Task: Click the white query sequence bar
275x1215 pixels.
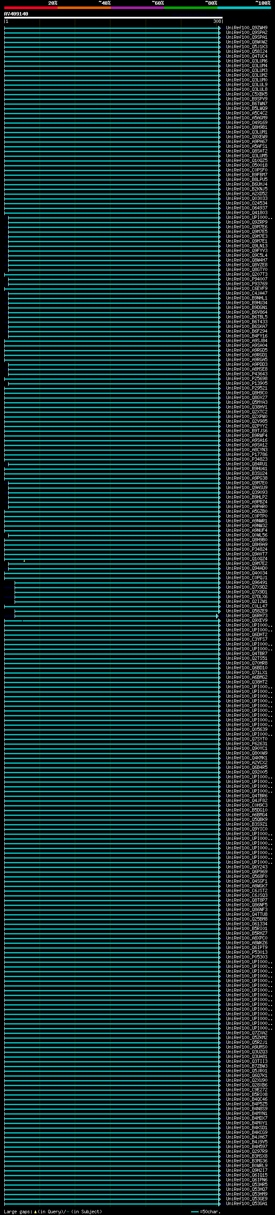Action: coord(113,17)
